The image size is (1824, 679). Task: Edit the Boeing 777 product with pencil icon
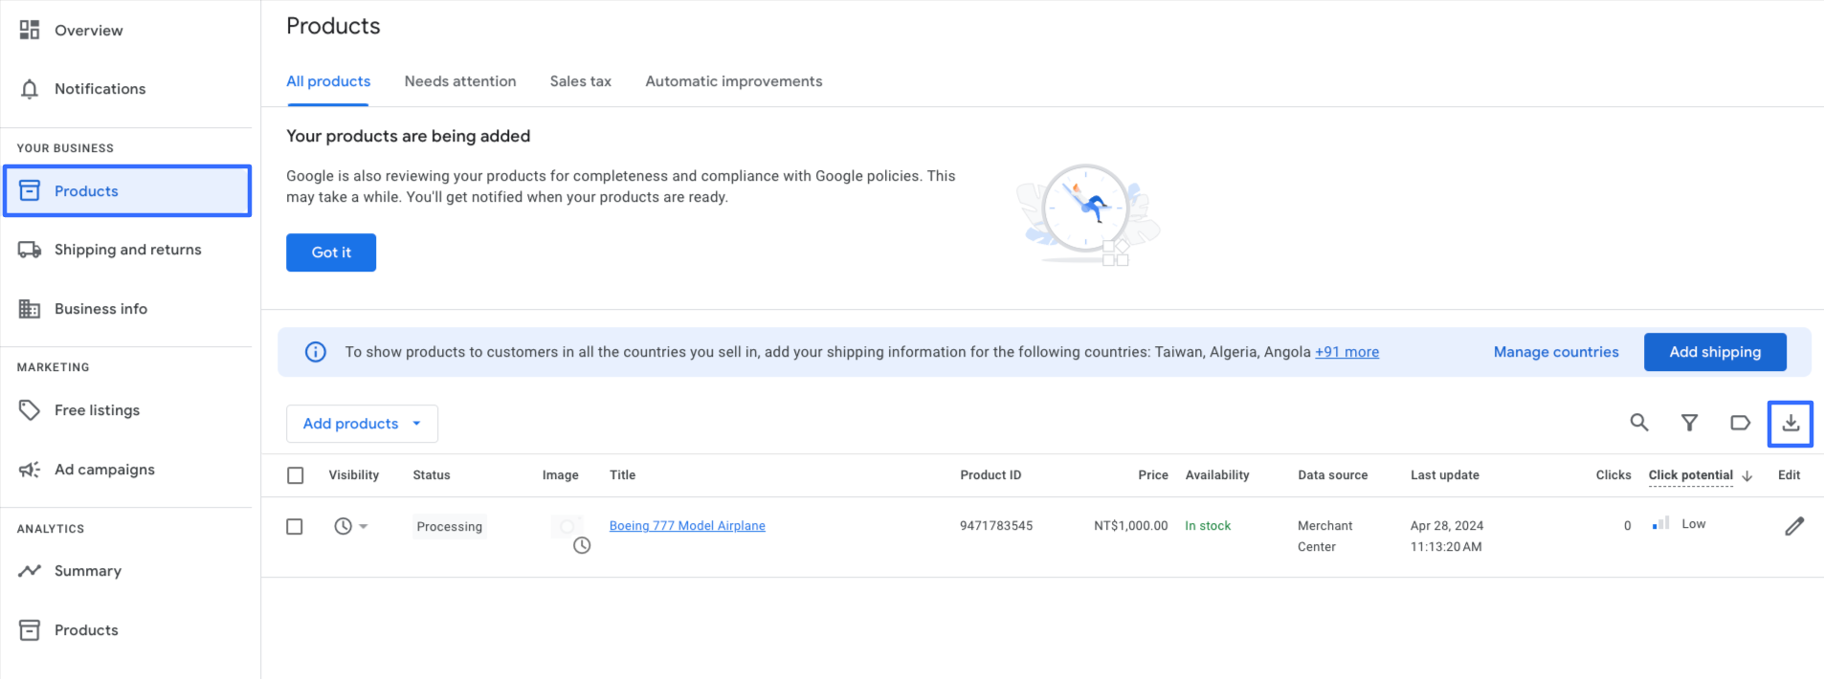(x=1793, y=526)
